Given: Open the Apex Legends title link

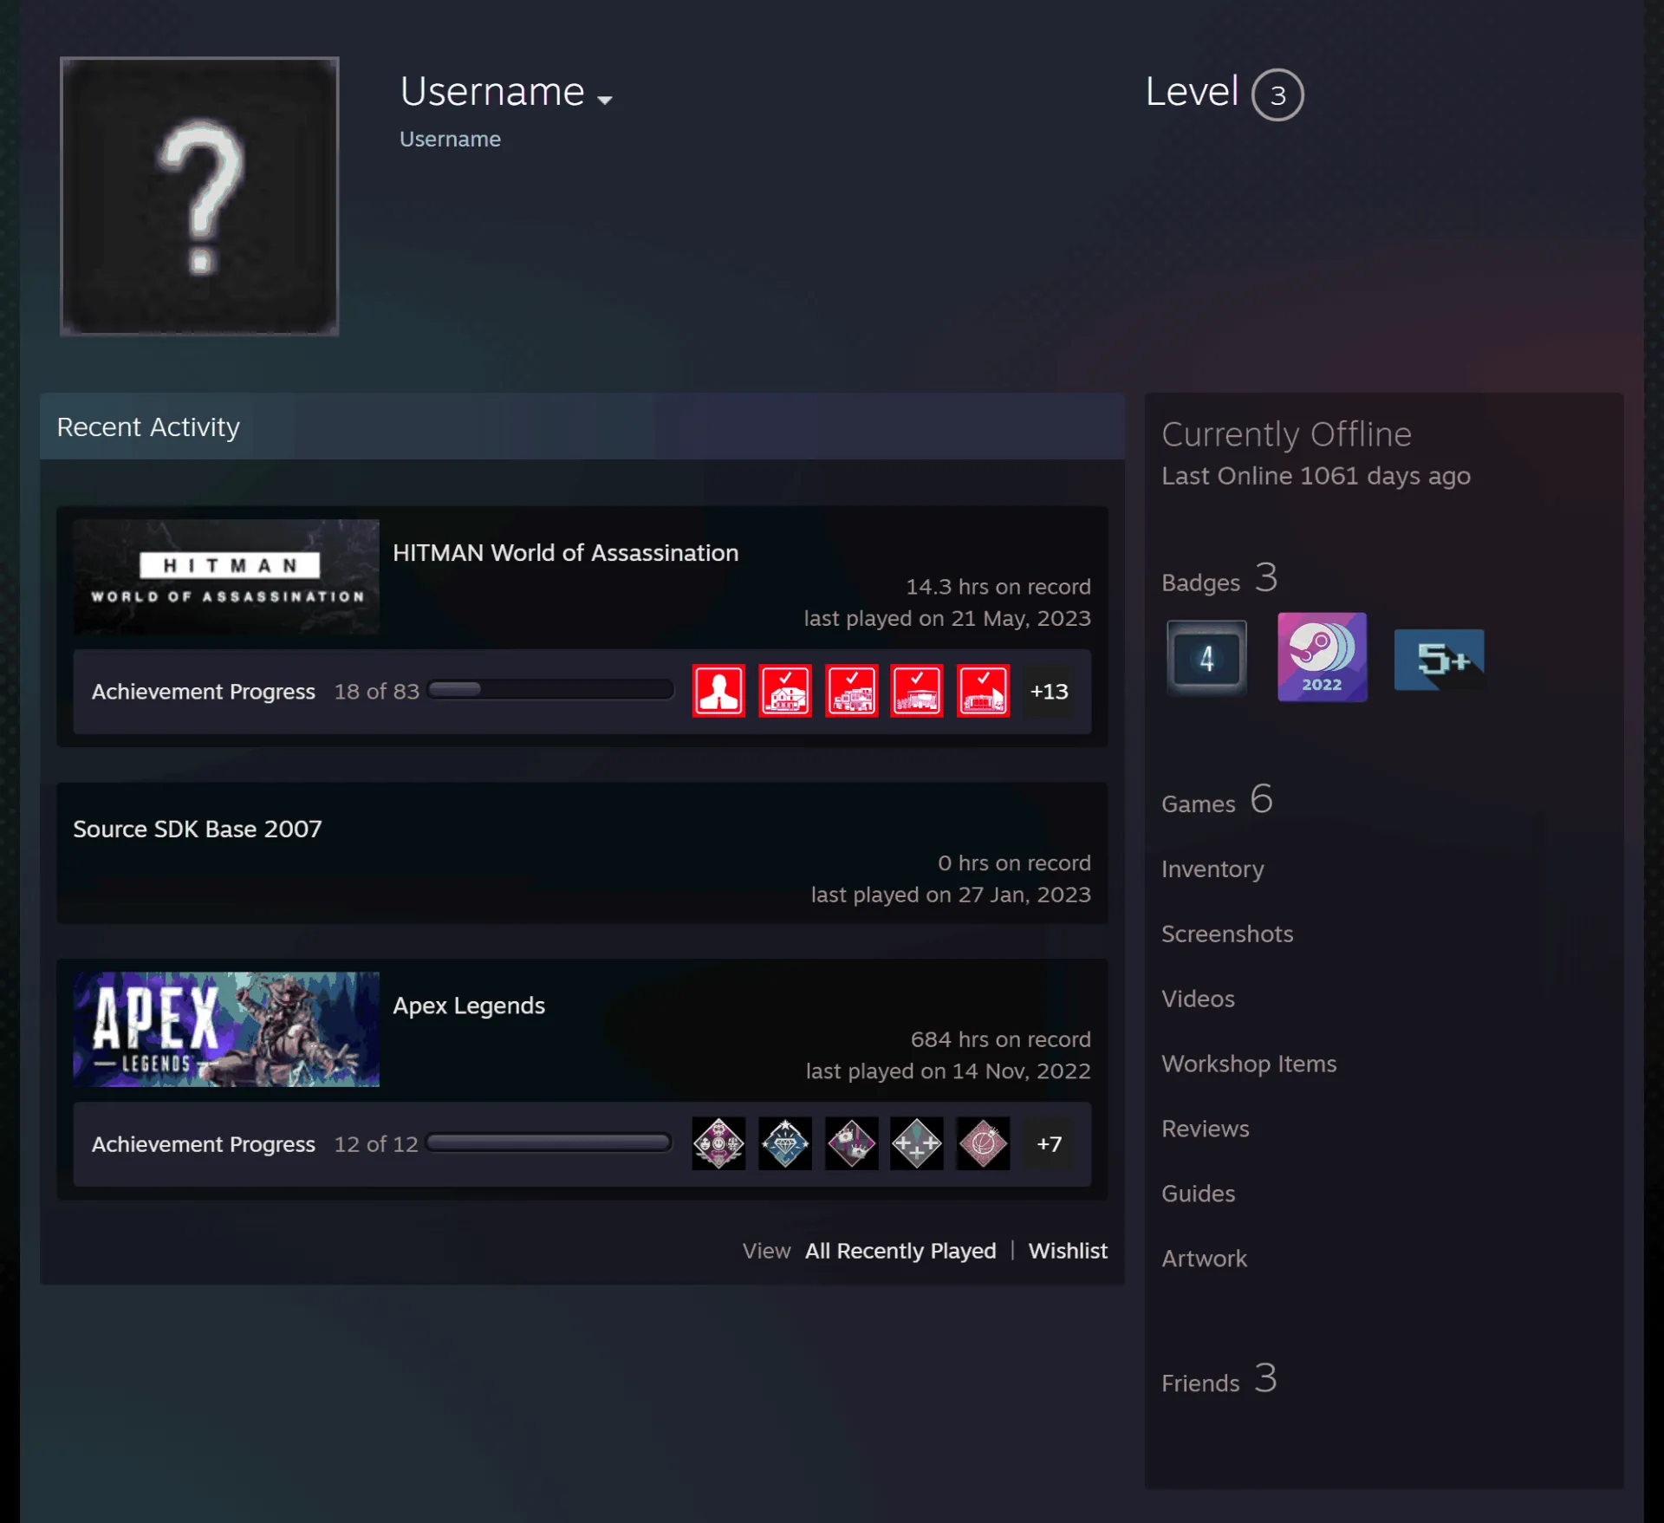Looking at the screenshot, I should click(x=469, y=1005).
